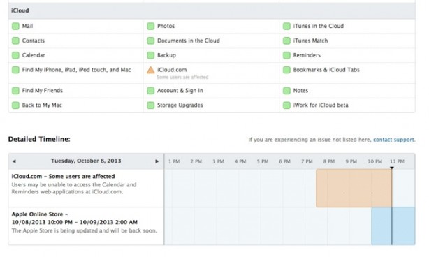Click the Backup service label

pyautogui.click(x=166, y=55)
